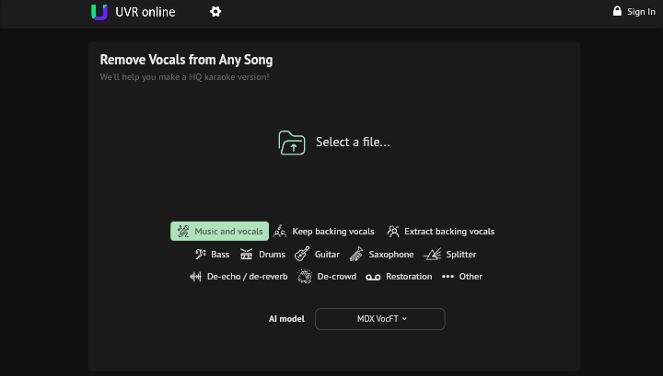Click the Sign In link
Viewport: 663px width, 376px height.
tap(634, 11)
